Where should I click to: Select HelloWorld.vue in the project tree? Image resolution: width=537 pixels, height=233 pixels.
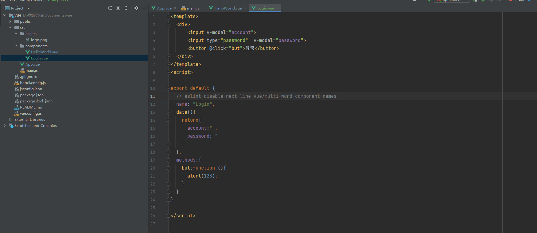45,52
